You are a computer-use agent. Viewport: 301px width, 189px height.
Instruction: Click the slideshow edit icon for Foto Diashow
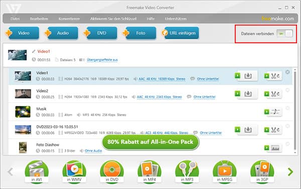coord(275,148)
